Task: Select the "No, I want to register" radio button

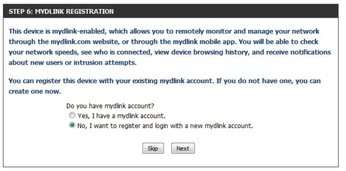Action: pyautogui.click(x=72, y=126)
